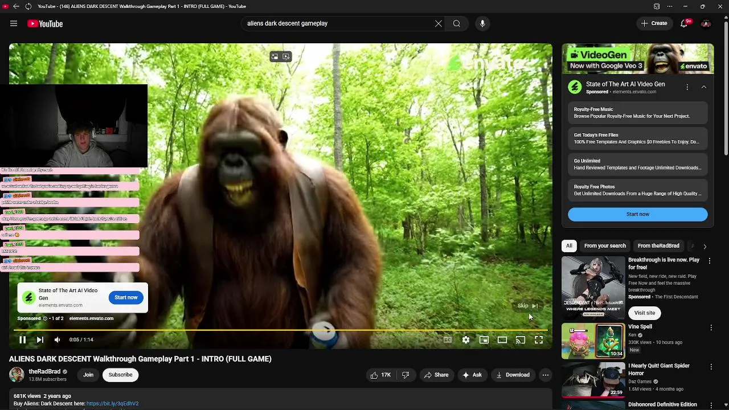729x410 pixels.
Task: Go back with the browser arrow
Action: click(16, 6)
